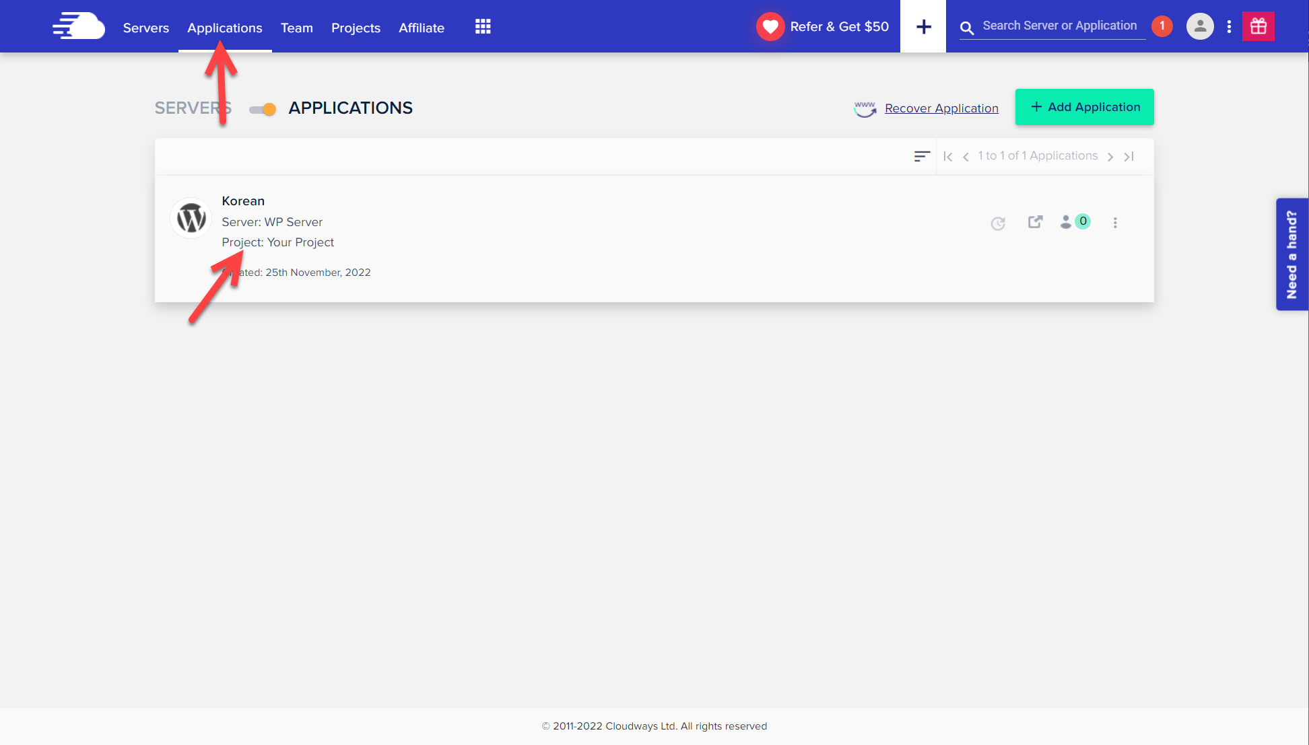The height and width of the screenshot is (745, 1309).
Task: Open header account three-dot menu
Action: tap(1229, 27)
